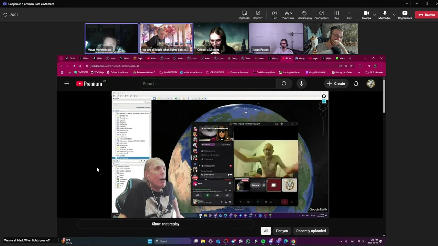Open YouTube hamburger guide menu
Image resolution: width=438 pixels, height=246 pixels.
click(x=67, y=83)
